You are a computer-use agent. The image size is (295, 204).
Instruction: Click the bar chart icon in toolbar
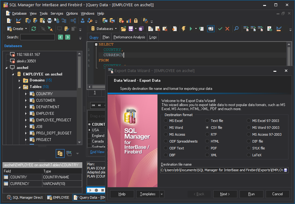point(129,21)
